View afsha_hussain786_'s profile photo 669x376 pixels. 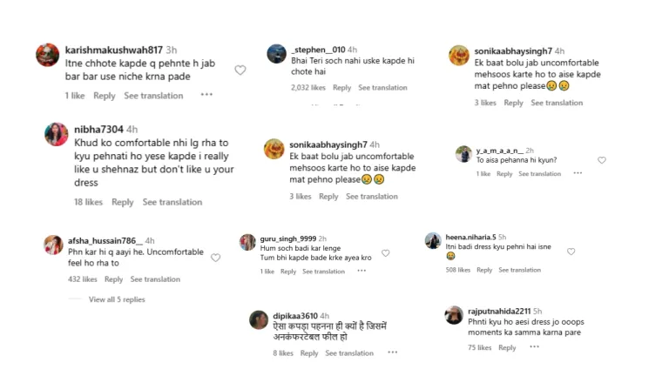click(53, 245)
